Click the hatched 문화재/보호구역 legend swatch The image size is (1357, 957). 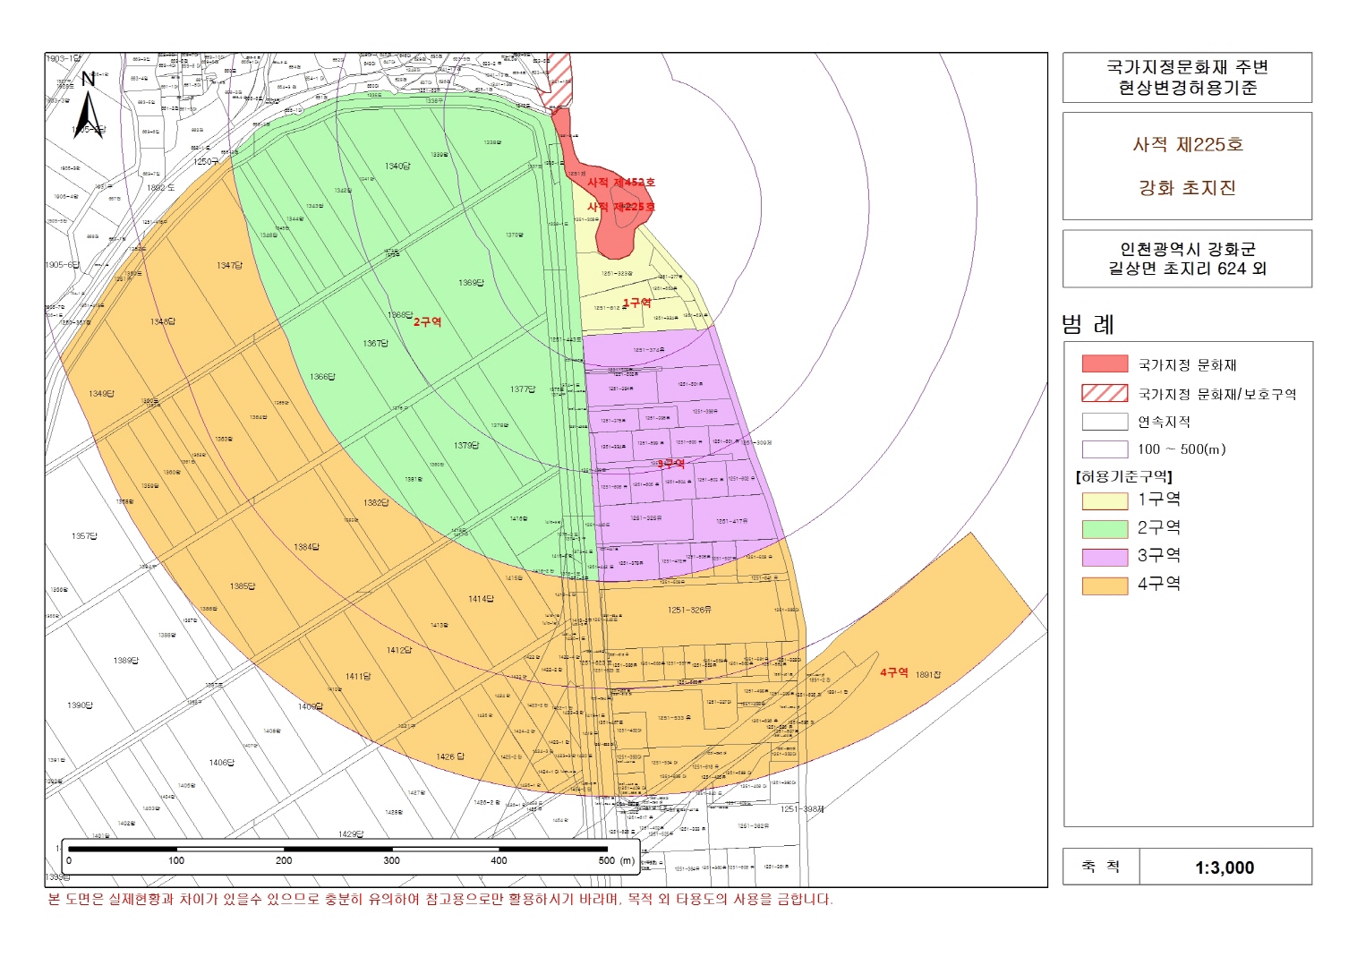pyautogui.click(x=1105, y=393)
